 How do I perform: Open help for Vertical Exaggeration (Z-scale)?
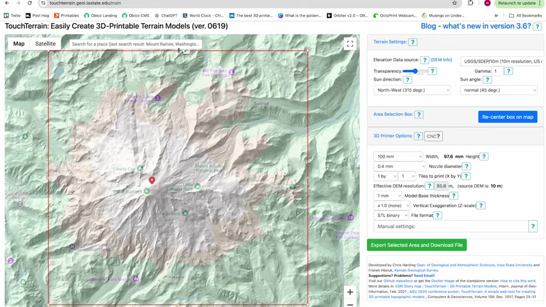[481, 205]
